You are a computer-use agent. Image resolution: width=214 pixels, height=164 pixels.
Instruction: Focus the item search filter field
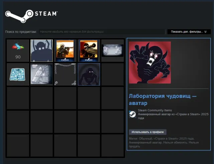click(x=102, y=32)
